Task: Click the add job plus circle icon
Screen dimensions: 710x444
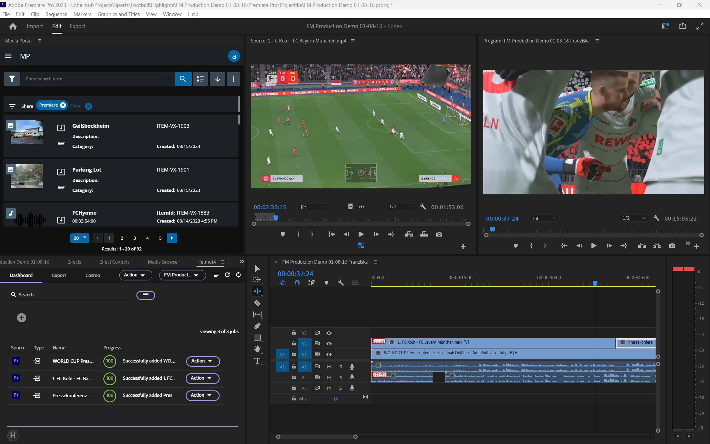Action: tap(21, 318)
